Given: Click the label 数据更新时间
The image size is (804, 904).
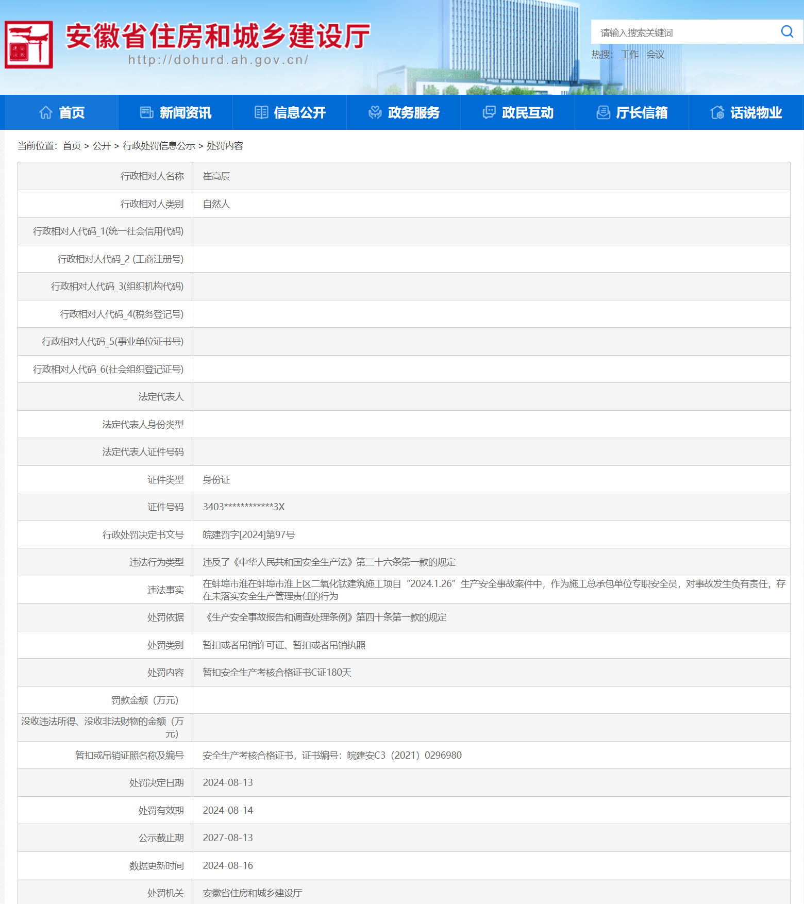Looking at the screenshot, I should pos(157,866).
